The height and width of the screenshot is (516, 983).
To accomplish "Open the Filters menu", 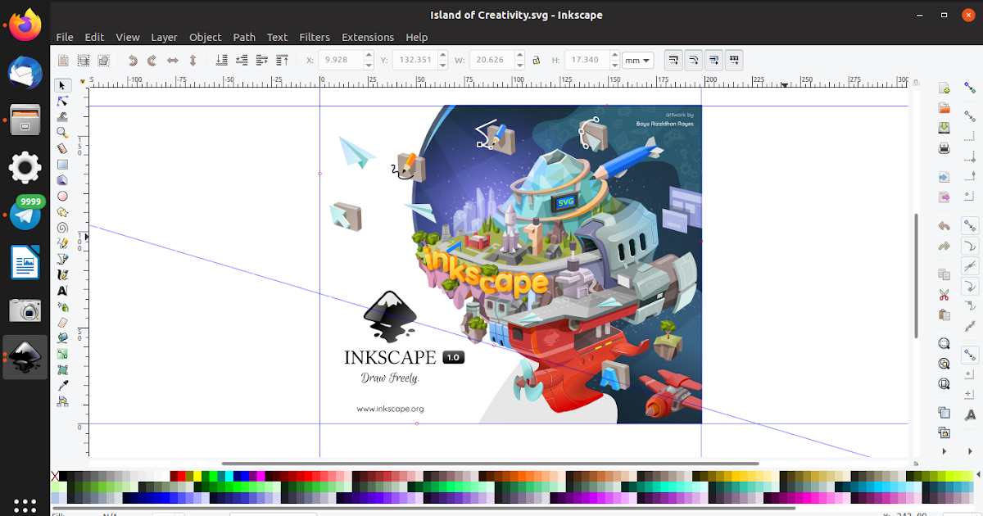I will click(x=315, y=37).
